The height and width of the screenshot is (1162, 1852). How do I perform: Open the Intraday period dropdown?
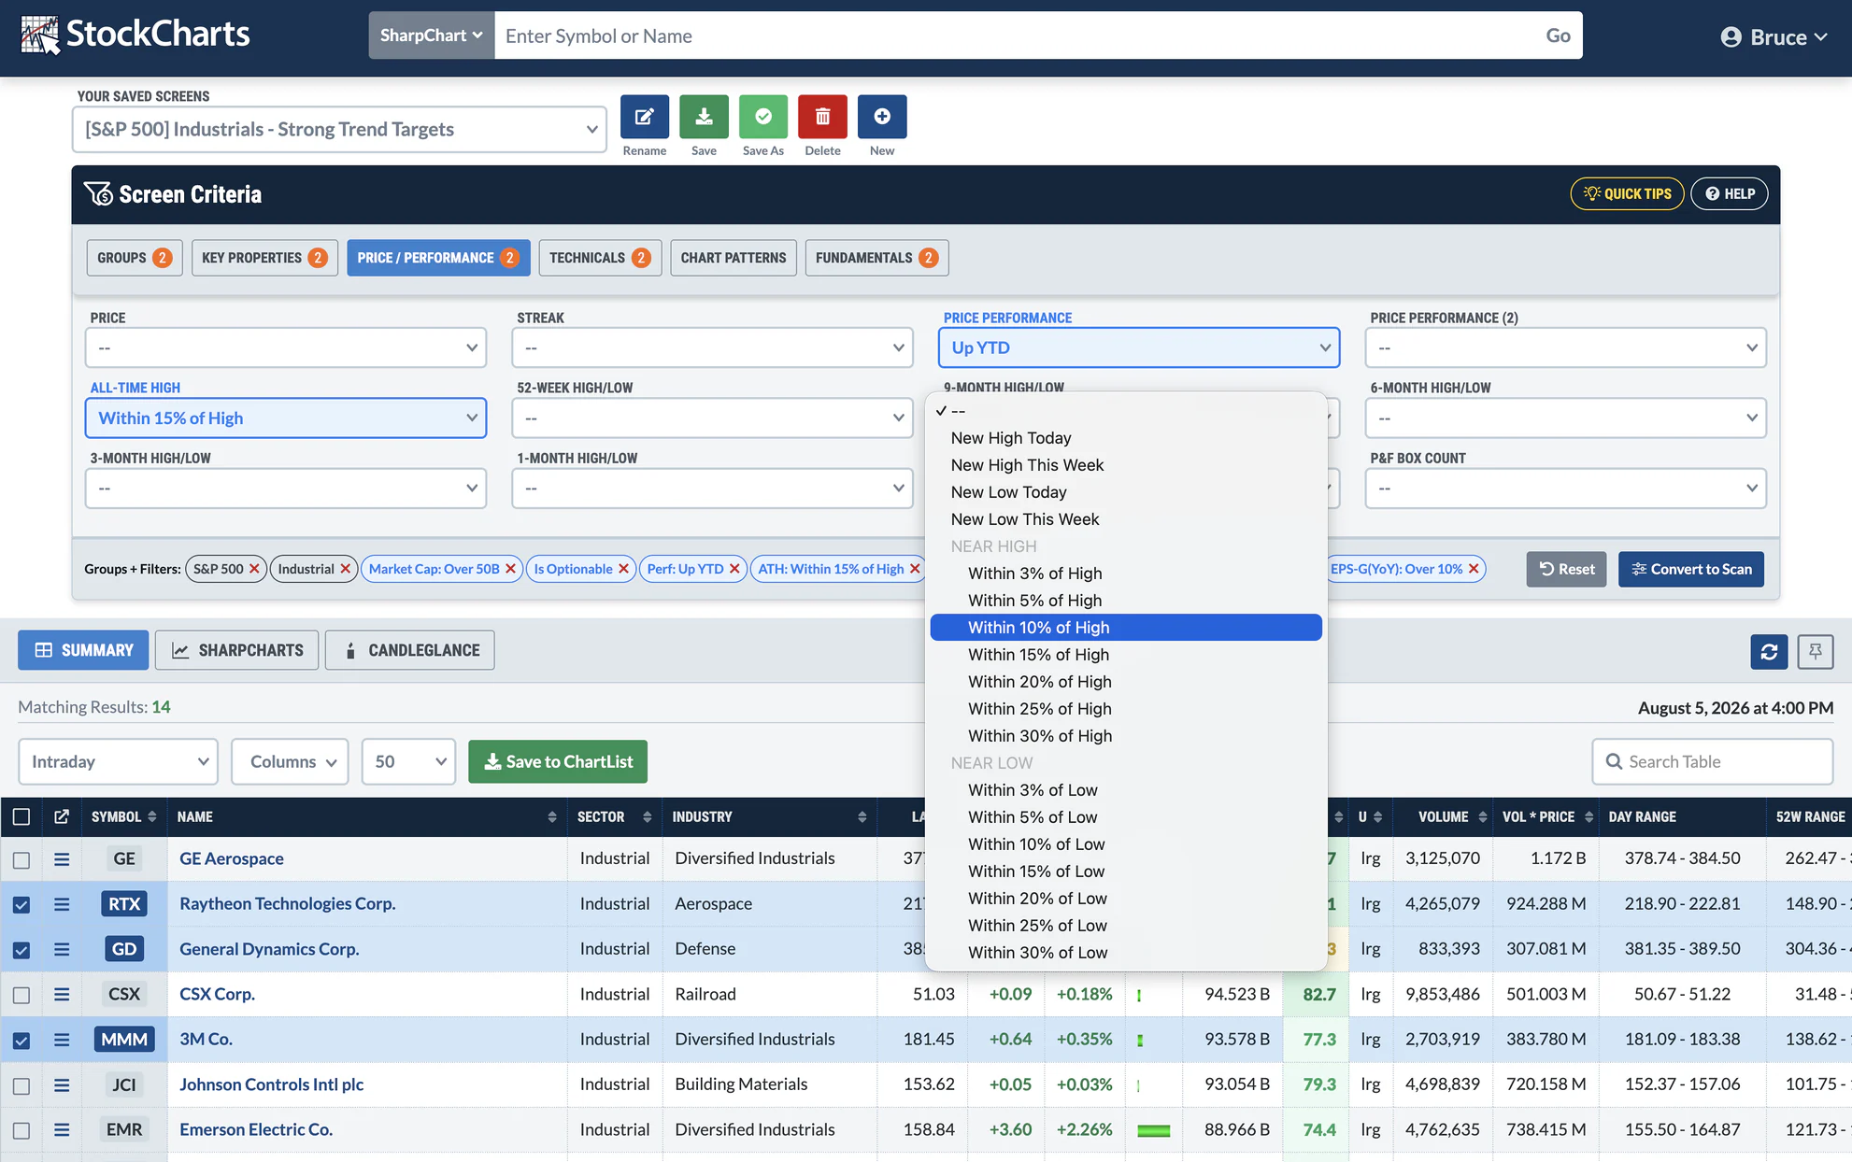coord(118,761)
